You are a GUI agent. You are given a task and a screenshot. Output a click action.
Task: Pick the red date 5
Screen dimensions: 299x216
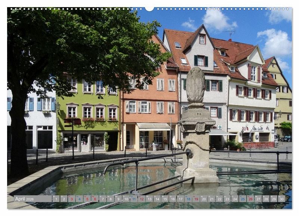(87, 199)
